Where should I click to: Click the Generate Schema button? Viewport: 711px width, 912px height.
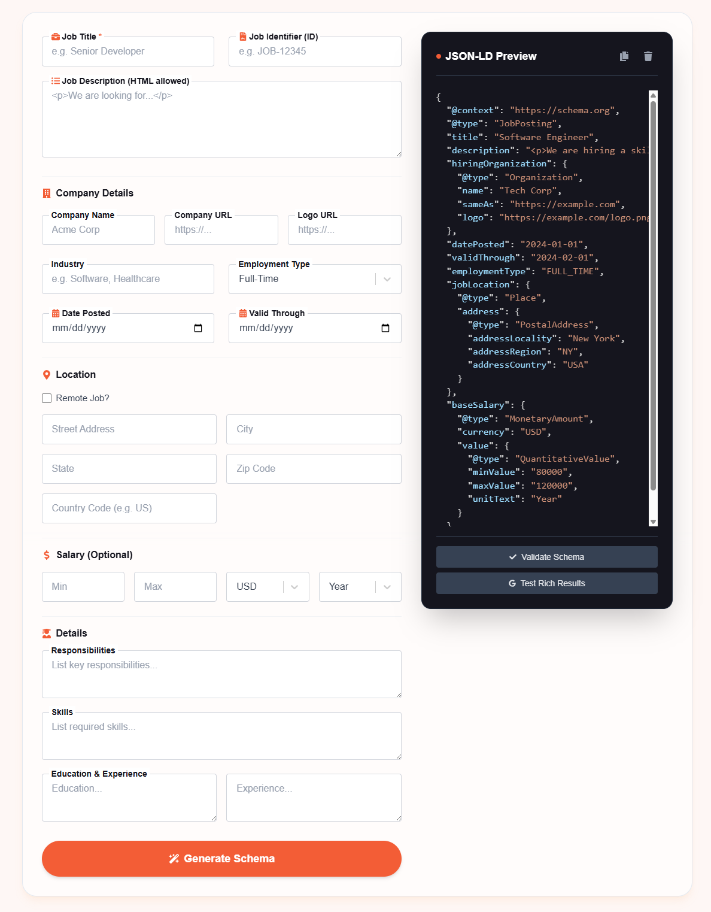pyautogui.click(x=221, y=859)
